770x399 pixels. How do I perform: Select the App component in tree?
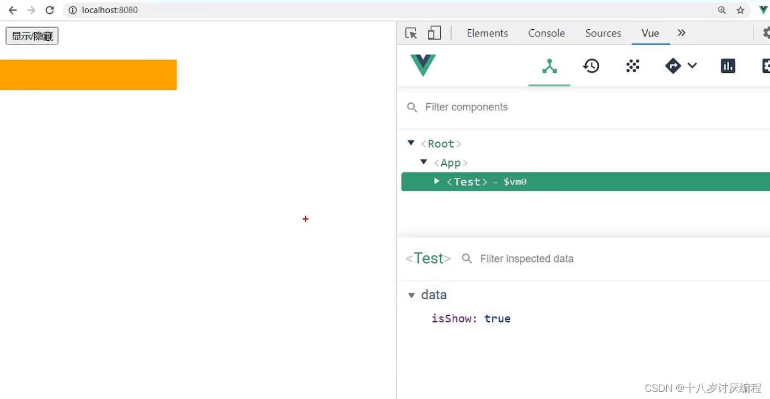pyautogui.click(x=451, y=163)
